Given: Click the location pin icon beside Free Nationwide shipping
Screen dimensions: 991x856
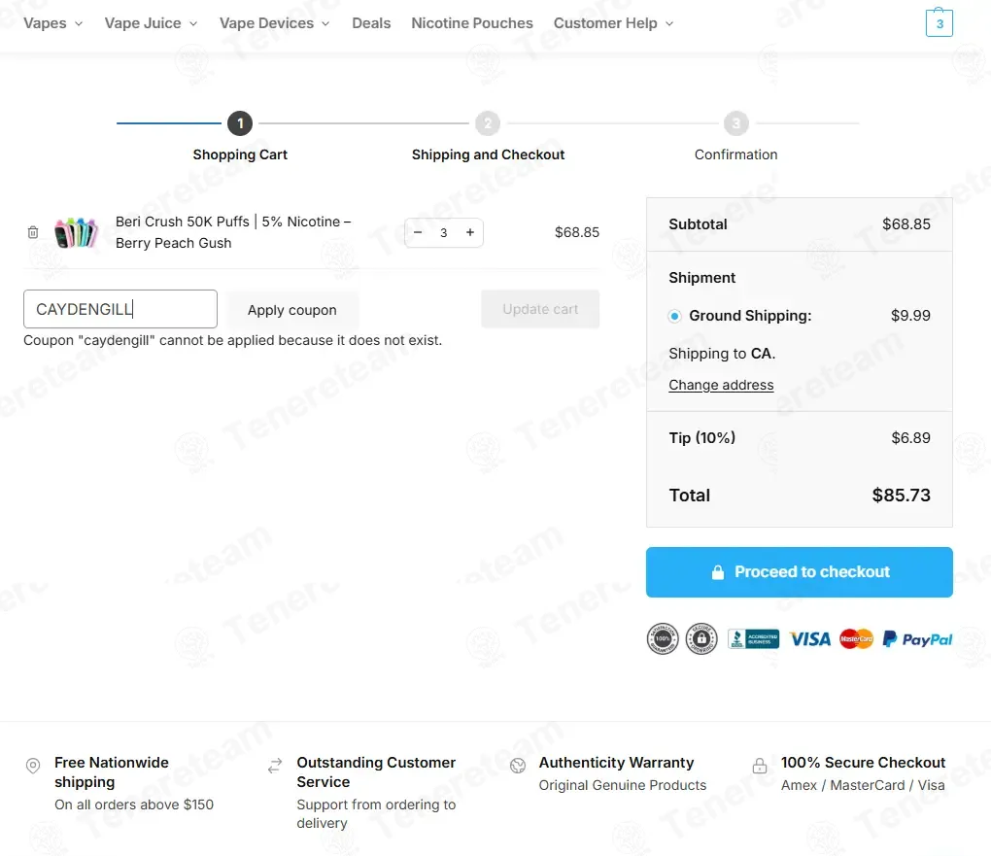Looking at the screenshot, I should pyautogui.click(x=33, y=766).
